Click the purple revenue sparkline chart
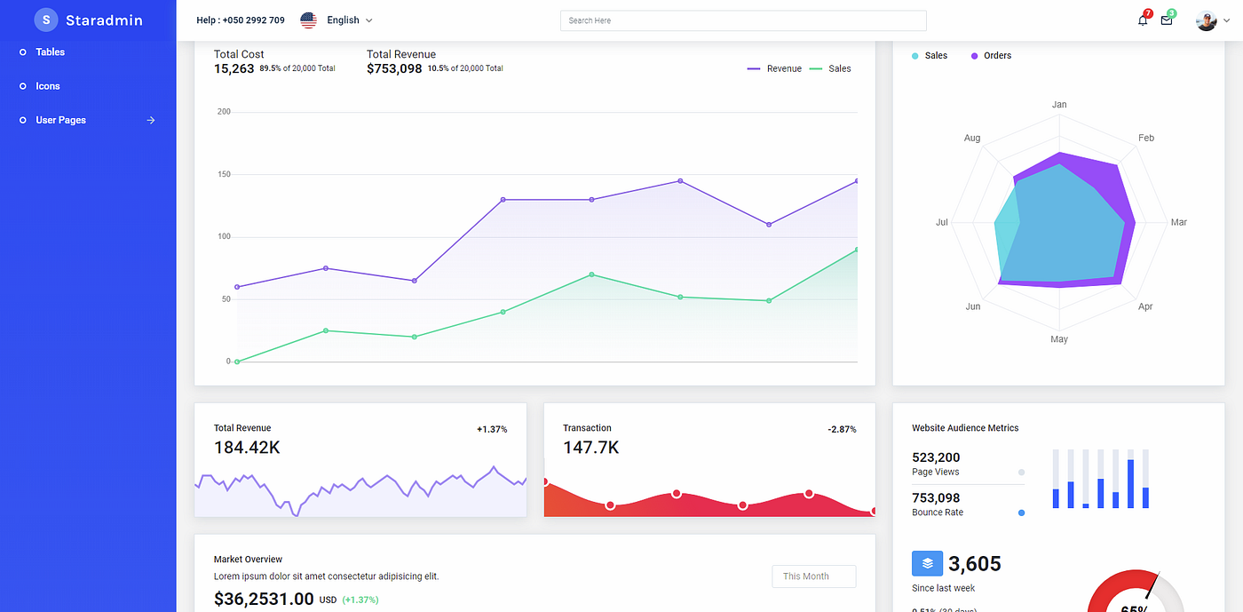 point(360,490)
